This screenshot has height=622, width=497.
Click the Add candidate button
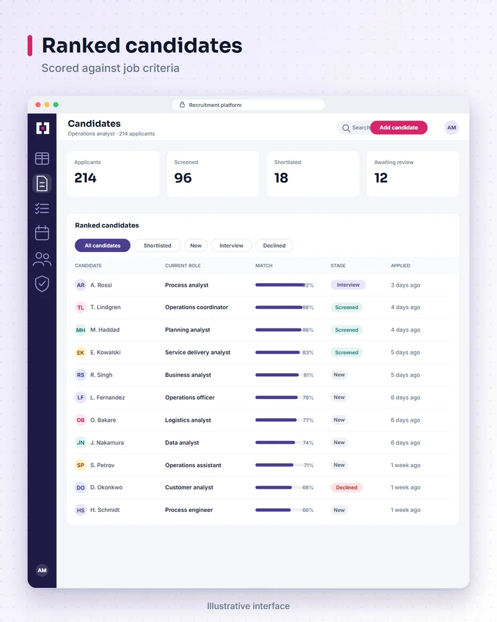(399, 128)
